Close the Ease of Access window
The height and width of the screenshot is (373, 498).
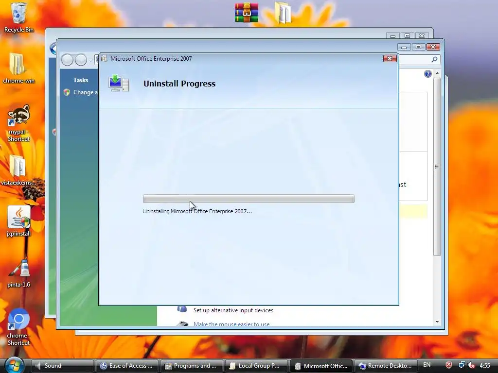433,47
